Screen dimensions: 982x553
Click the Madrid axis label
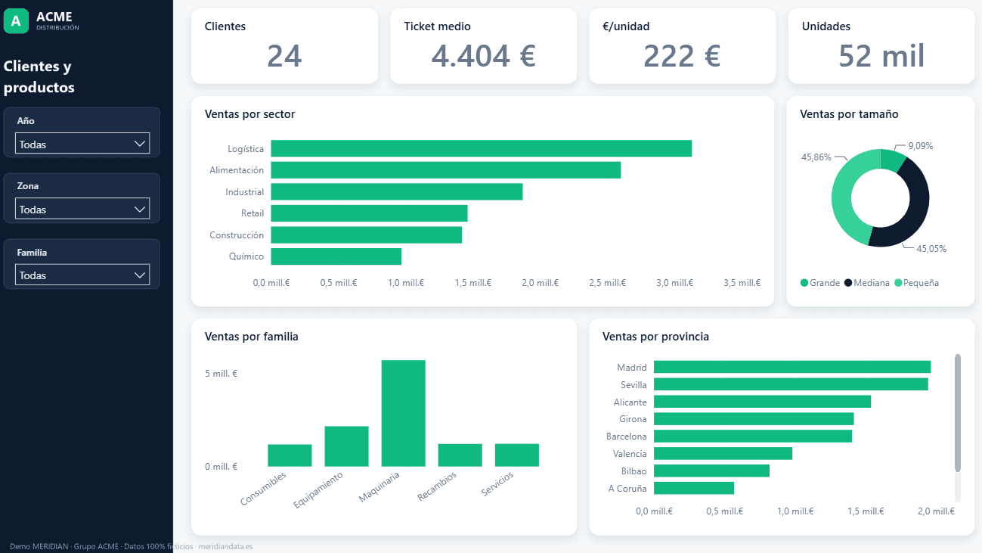coord(632,368)
